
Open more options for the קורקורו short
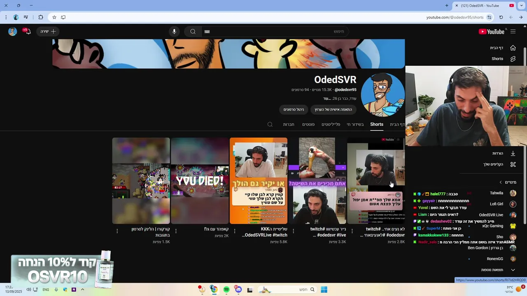coord(117,231)
